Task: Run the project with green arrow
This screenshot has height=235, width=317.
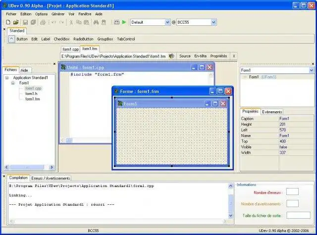Action: coord(124,22)
